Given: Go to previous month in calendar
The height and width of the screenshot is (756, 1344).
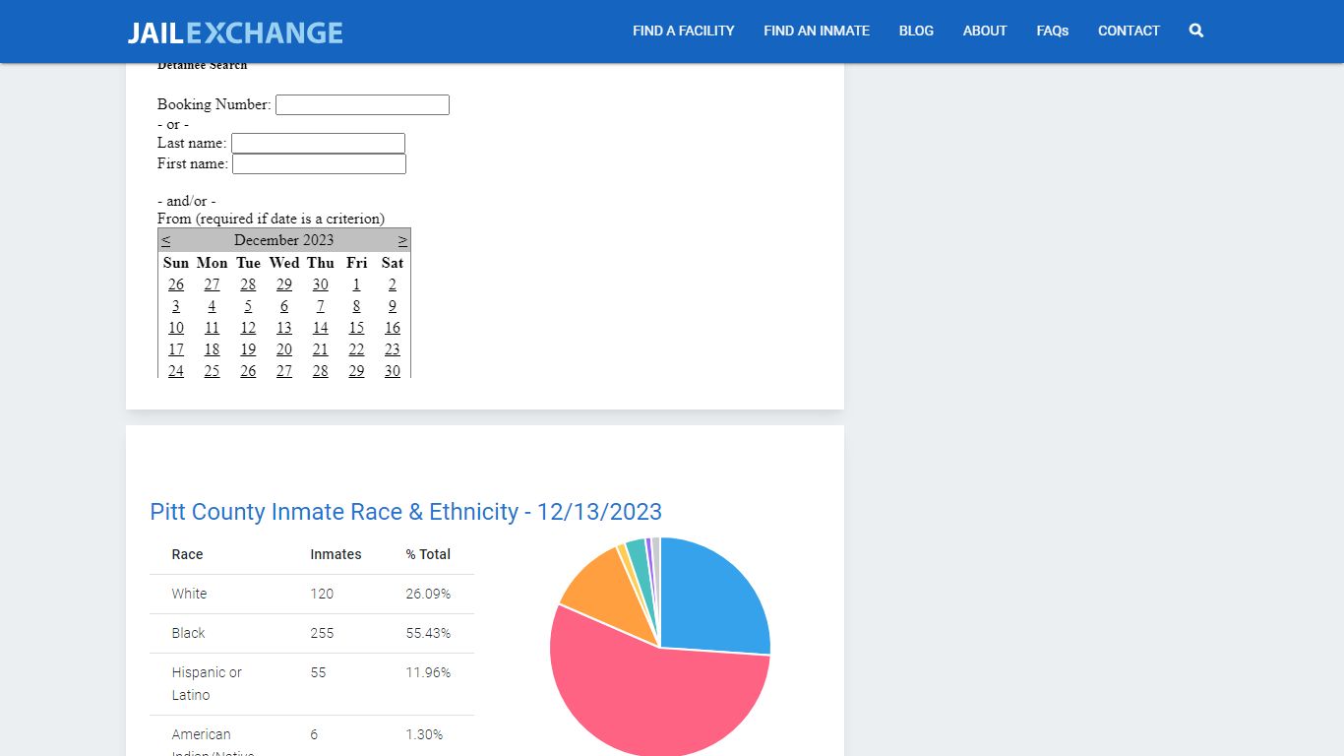Looking at the screenshot, I should coord(165,240).
